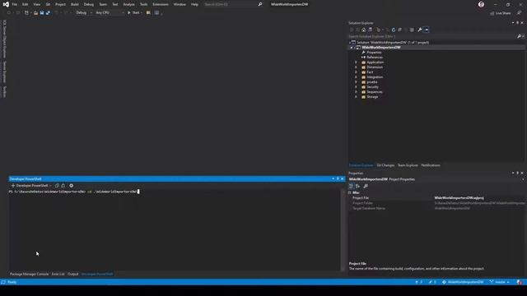Open the Developer PowerShell shell dropdown
The height and width of the screenshot is (296, 527).
[50, 186]
